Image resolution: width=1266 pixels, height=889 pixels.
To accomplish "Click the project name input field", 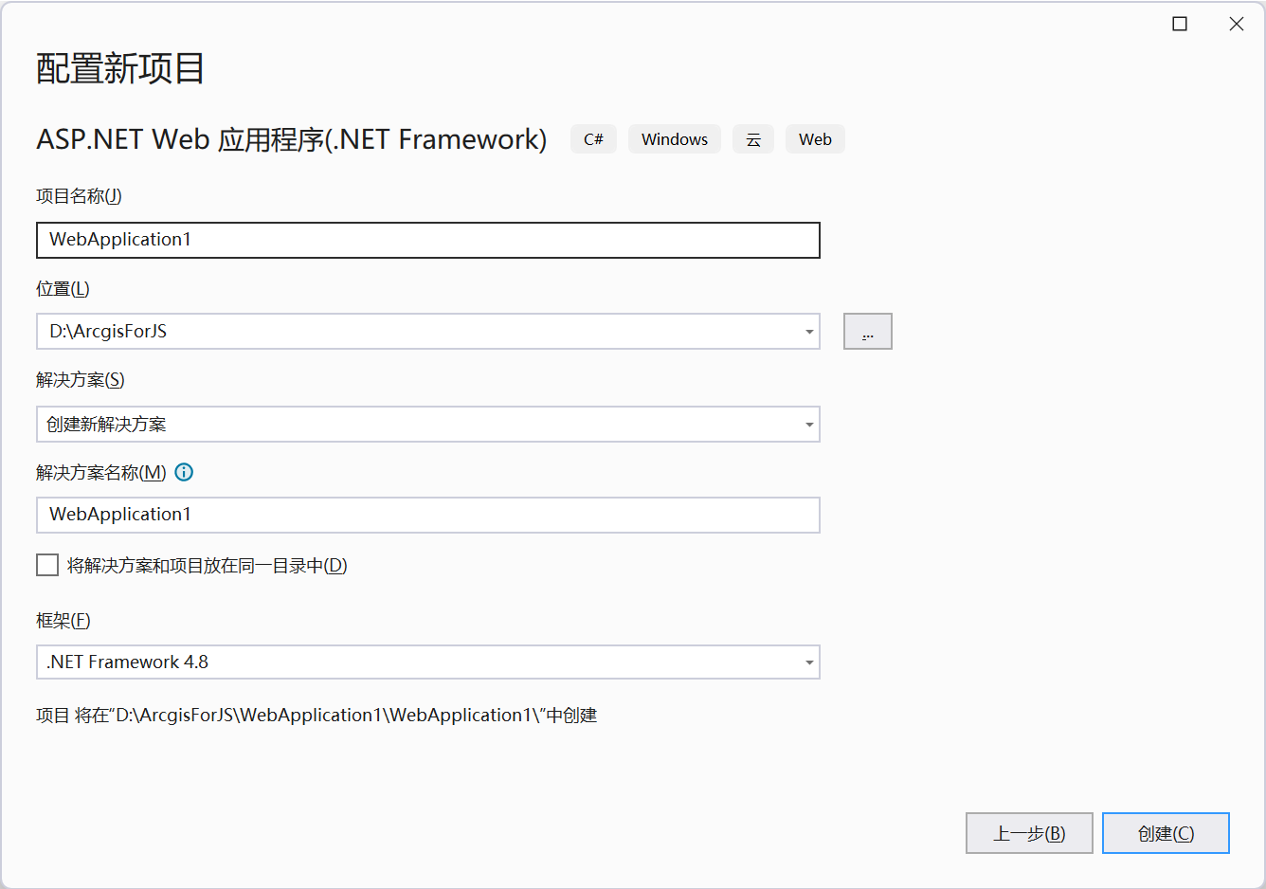I will 428,240.
